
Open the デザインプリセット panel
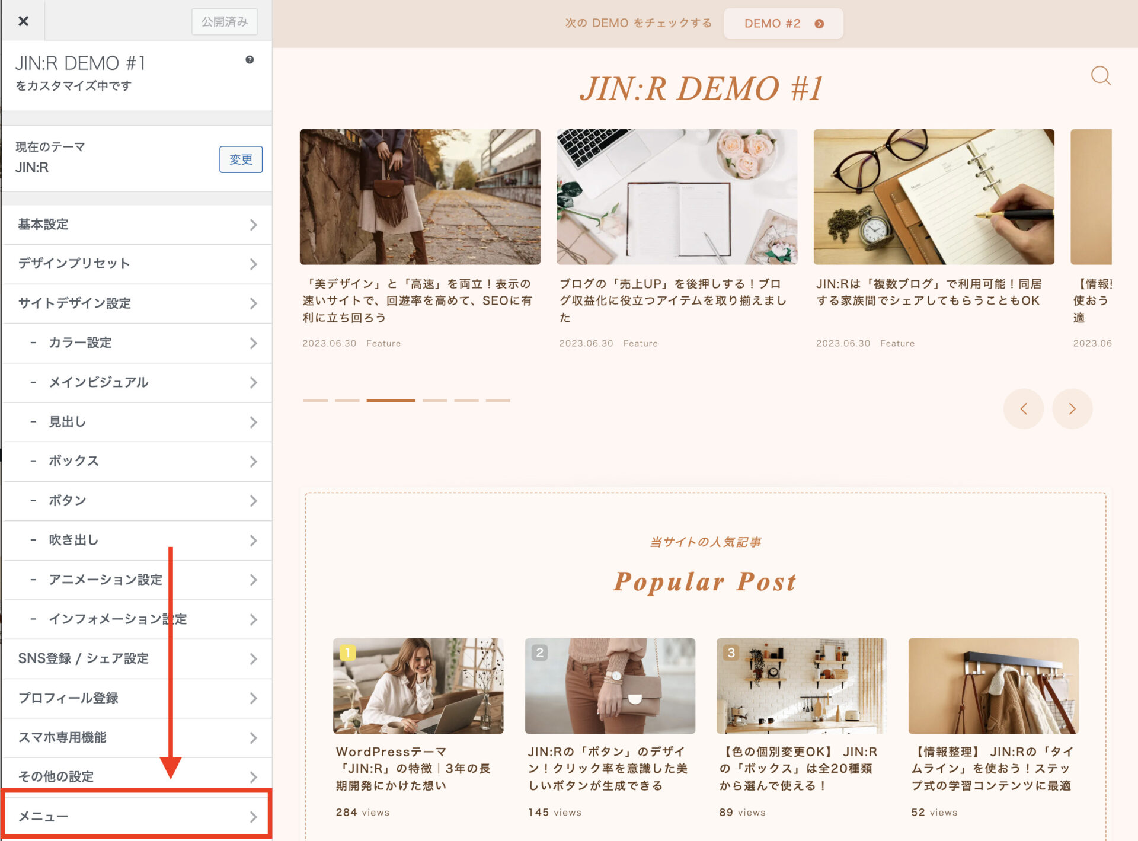(x=138, y=264)
